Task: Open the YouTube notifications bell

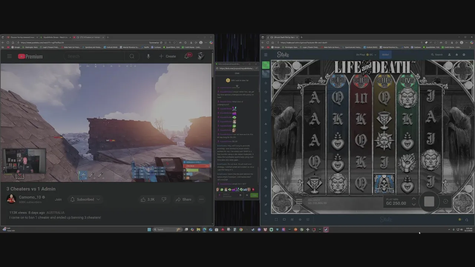Action: pos(187,56)
